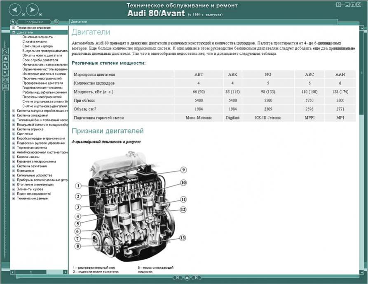Click the content scrollbar down arrow
368x284 pixels.
tap(362, 272)
